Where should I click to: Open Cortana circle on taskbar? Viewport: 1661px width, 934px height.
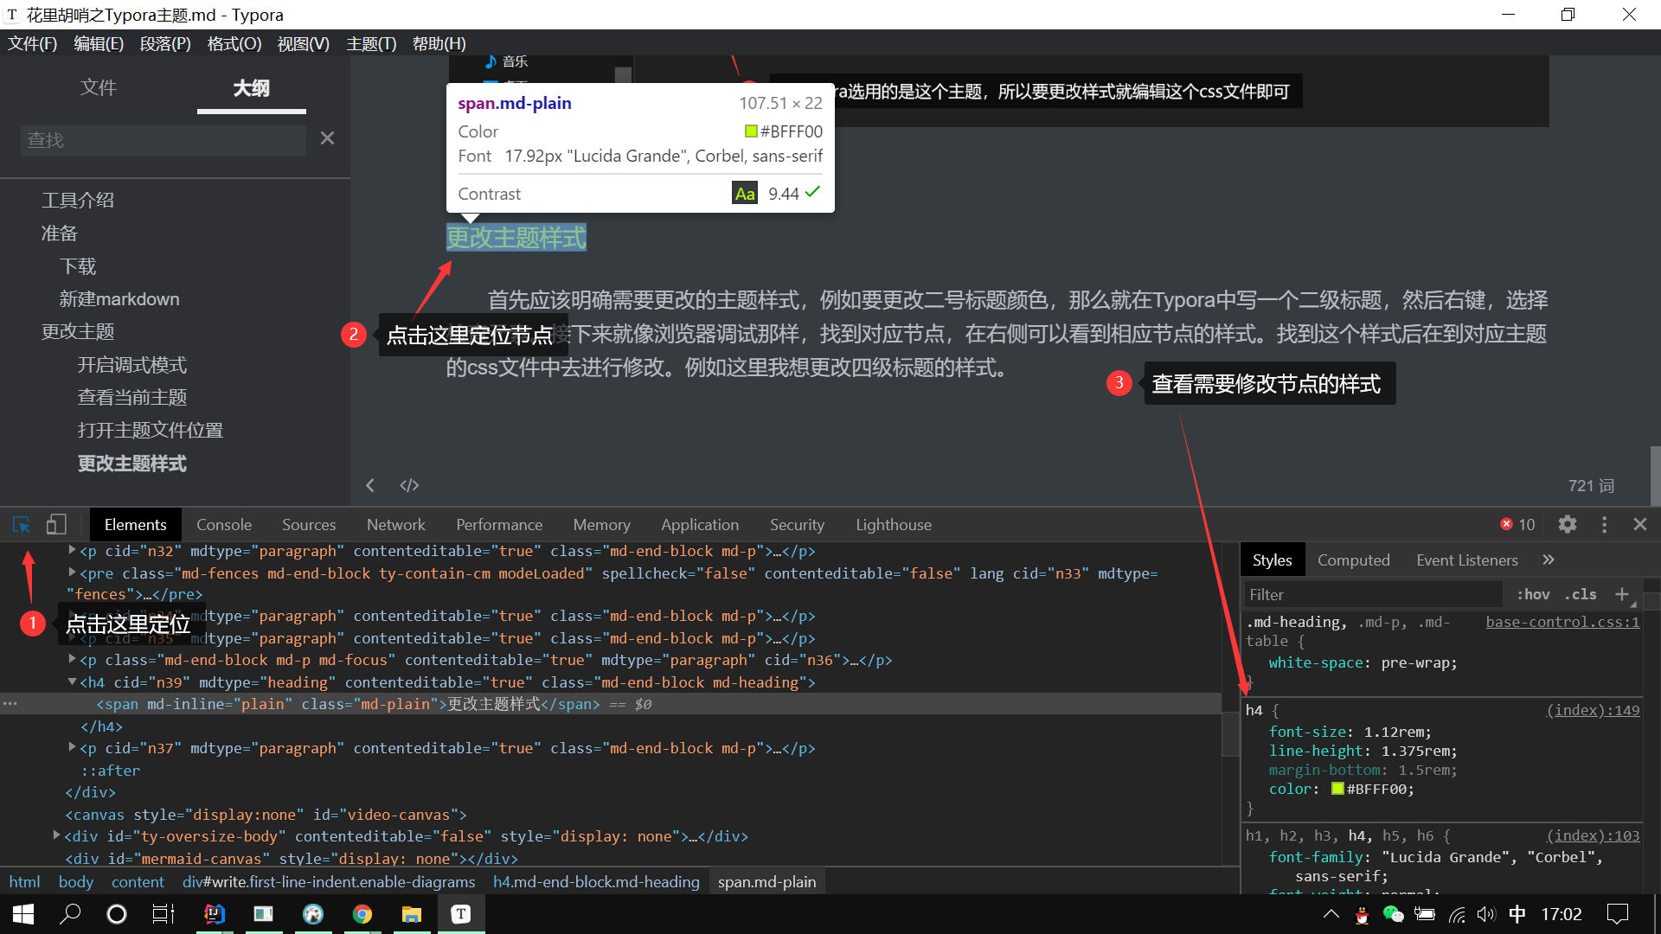click(116, 914)
